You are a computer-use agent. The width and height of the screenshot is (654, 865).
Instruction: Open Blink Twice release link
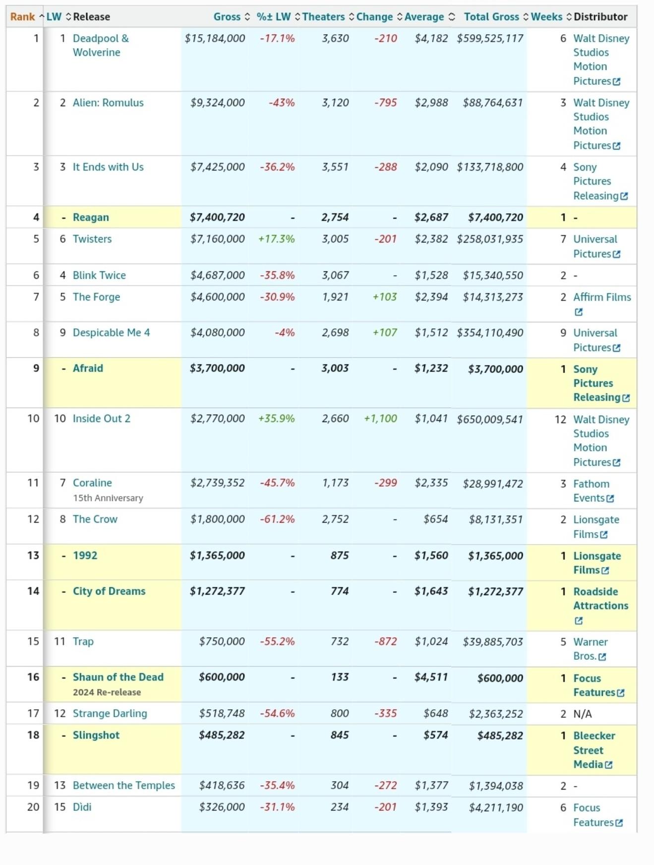pyautogui.click(x=99, y=275)
